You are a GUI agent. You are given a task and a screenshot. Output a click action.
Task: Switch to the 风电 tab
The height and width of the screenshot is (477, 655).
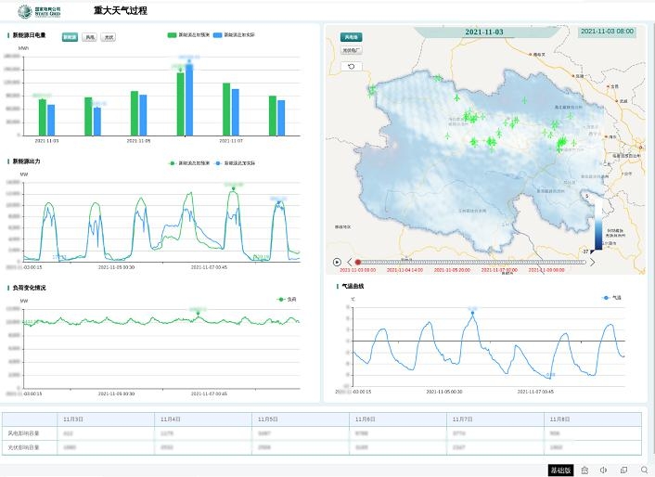click(x=89, y=37)
